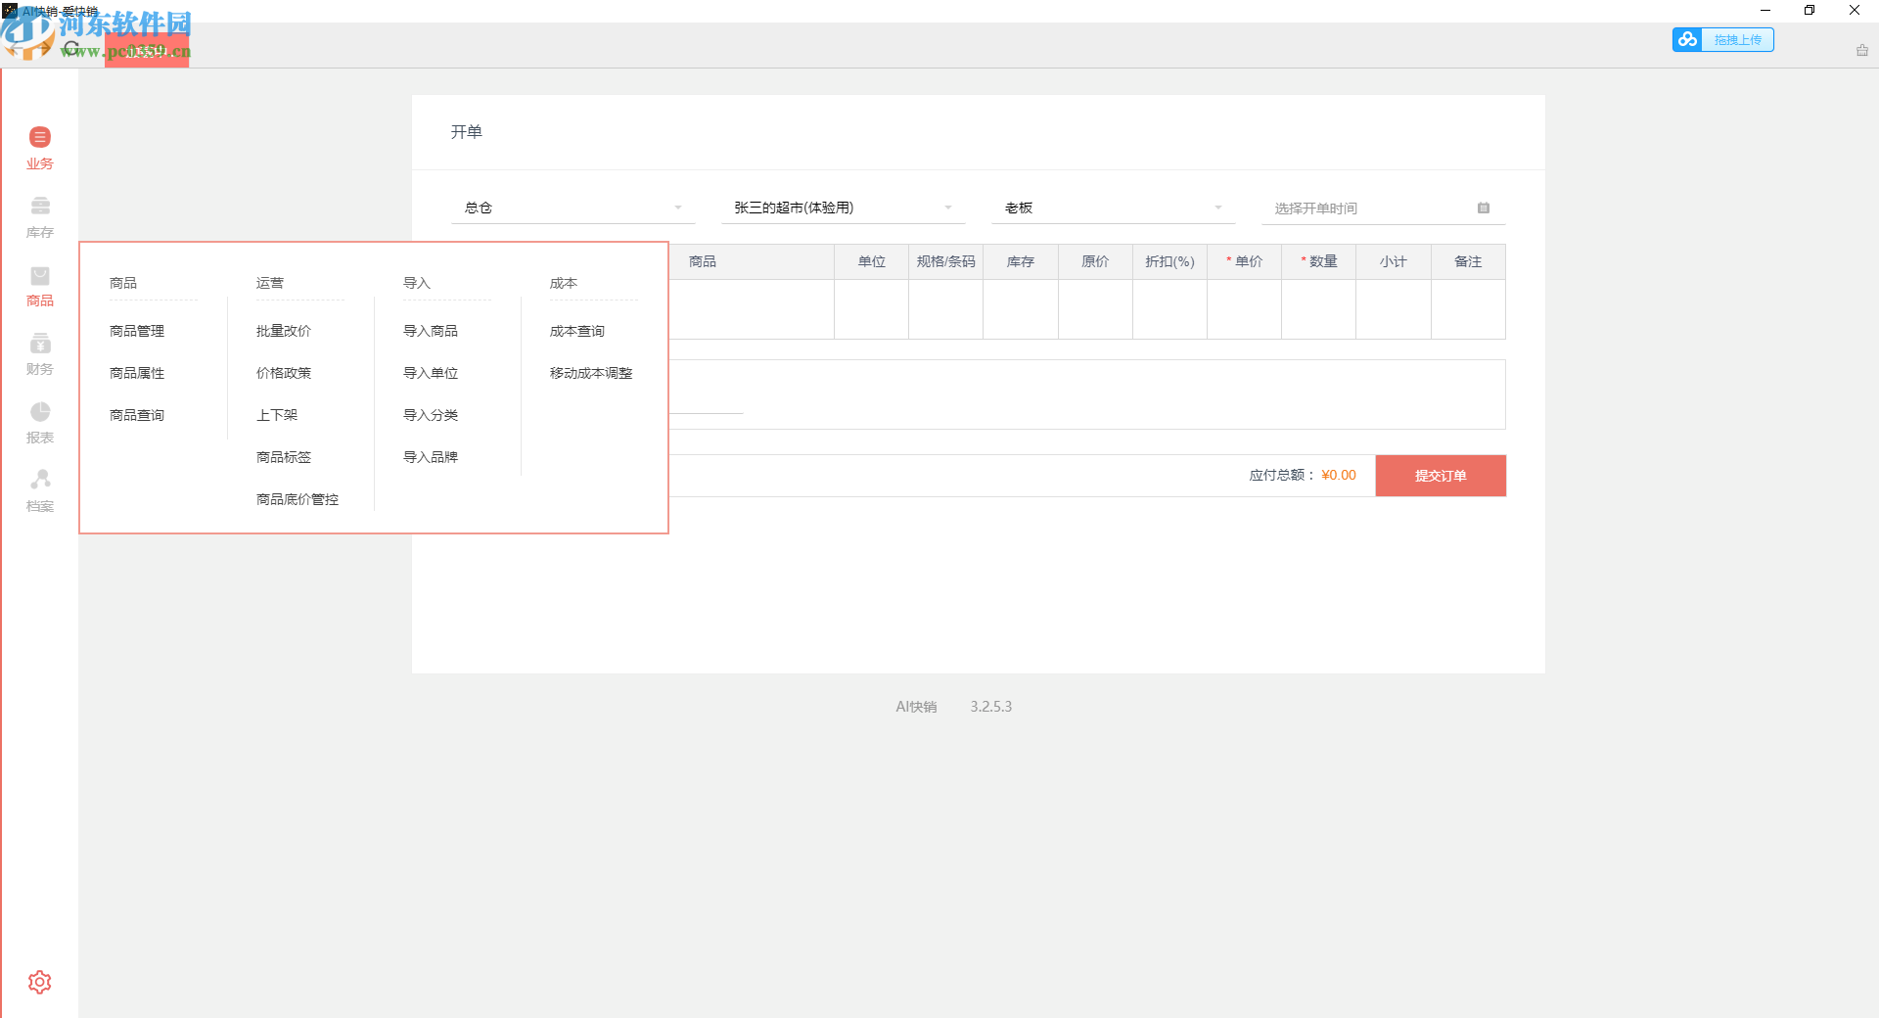
Task: Open 商品属性 menu entry
Action: [x=137, y=373]
